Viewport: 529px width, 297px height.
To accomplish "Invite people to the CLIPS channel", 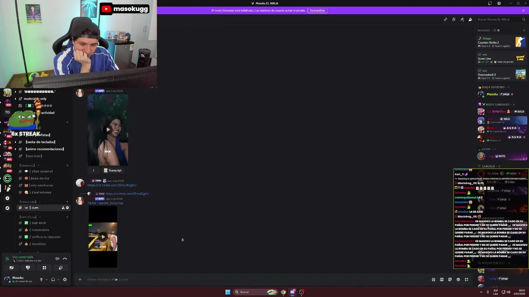I will tap(63, 208).
